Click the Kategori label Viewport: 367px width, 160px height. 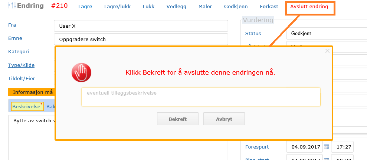tap(19, 51)
